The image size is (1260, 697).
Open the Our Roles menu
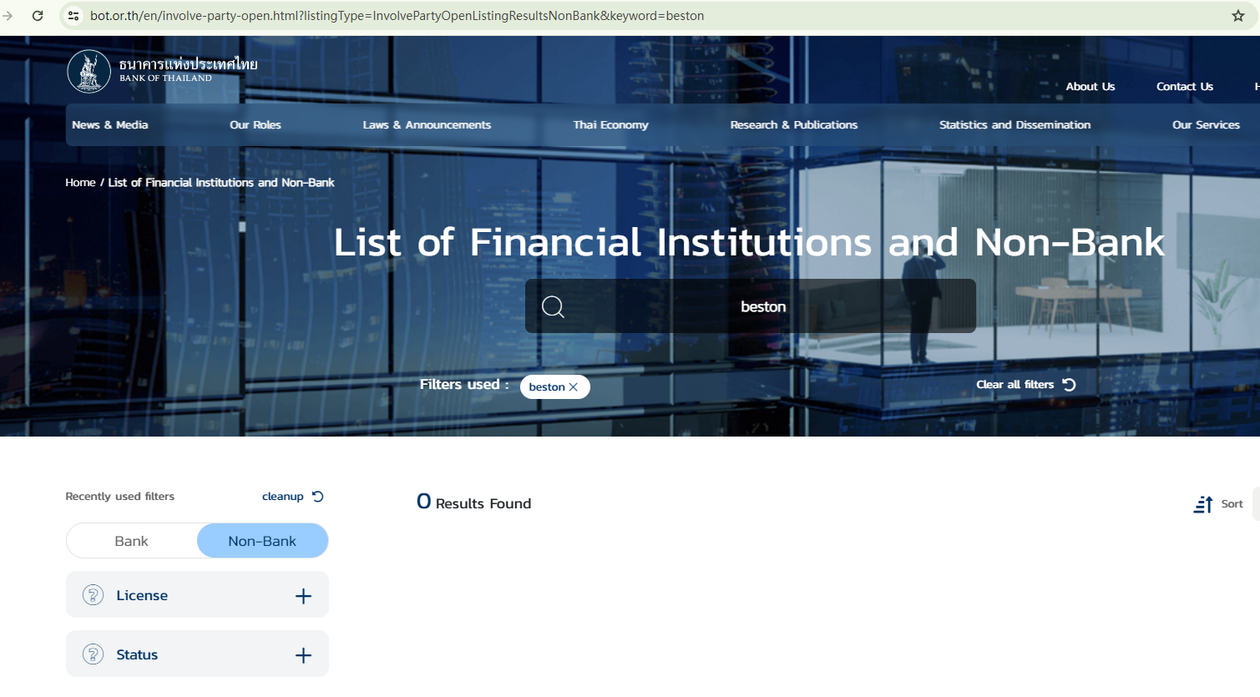click(x=256, y=125)
